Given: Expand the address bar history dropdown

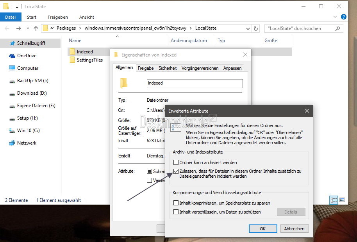Looking at the screenshot, I should [248, 28].
